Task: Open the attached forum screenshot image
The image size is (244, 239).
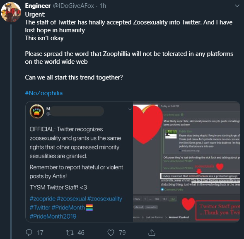Action: click(186, 162)
